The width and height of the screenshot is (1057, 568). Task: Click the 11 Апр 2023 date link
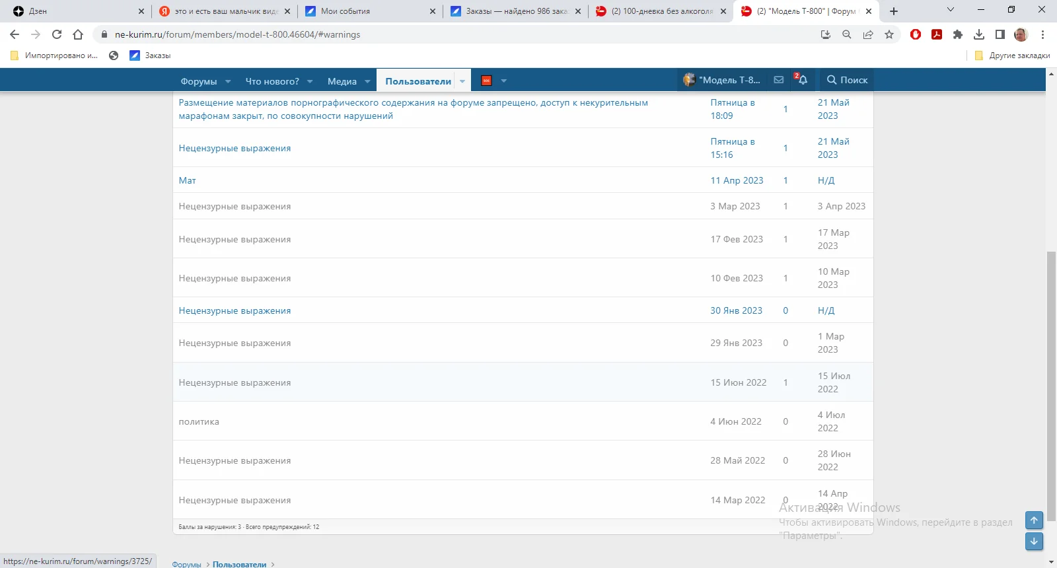pos(737,180)
